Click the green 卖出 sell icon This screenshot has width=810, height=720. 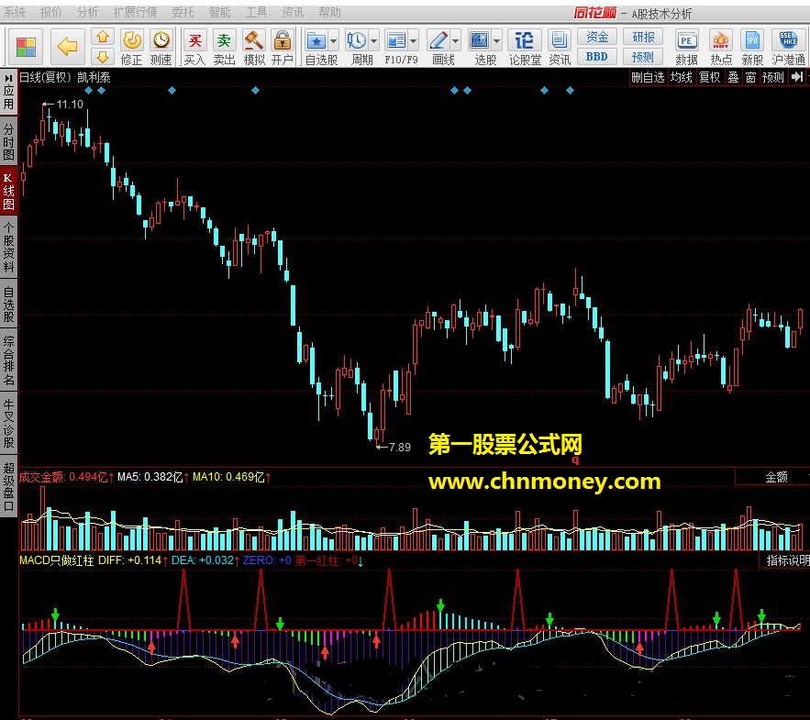click(224, 40)
